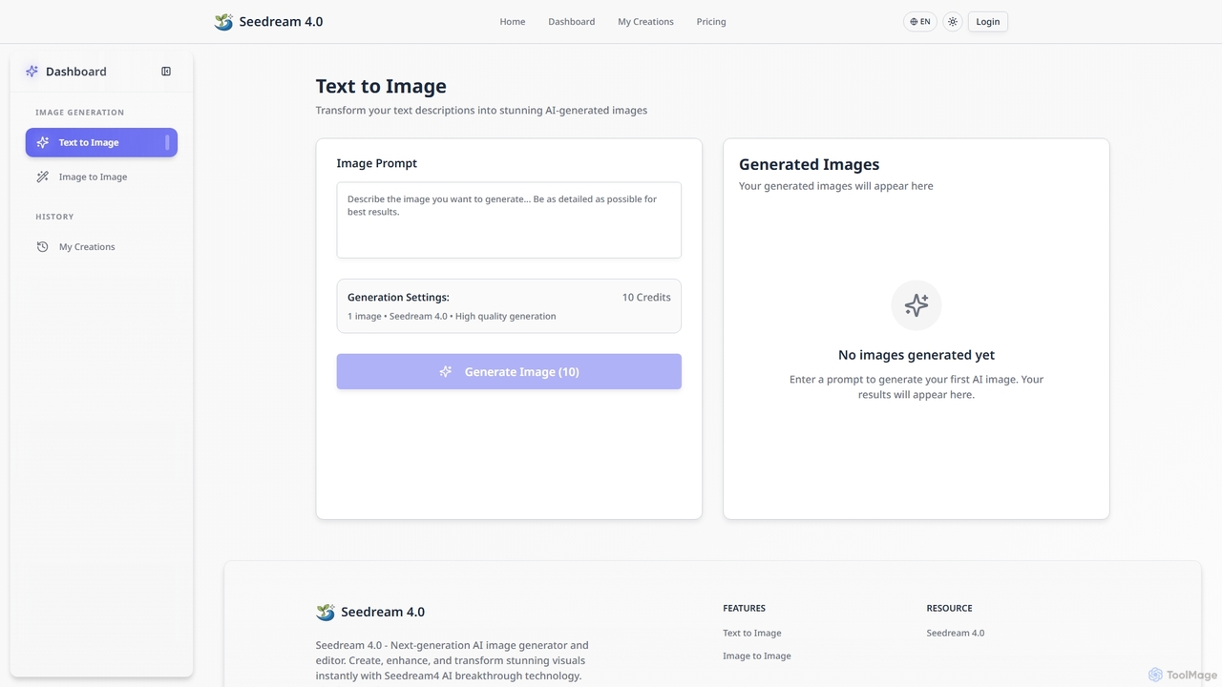The image size is (1222, 687).
Task: Click the Text to Image page heading
Action: [381, 86]
